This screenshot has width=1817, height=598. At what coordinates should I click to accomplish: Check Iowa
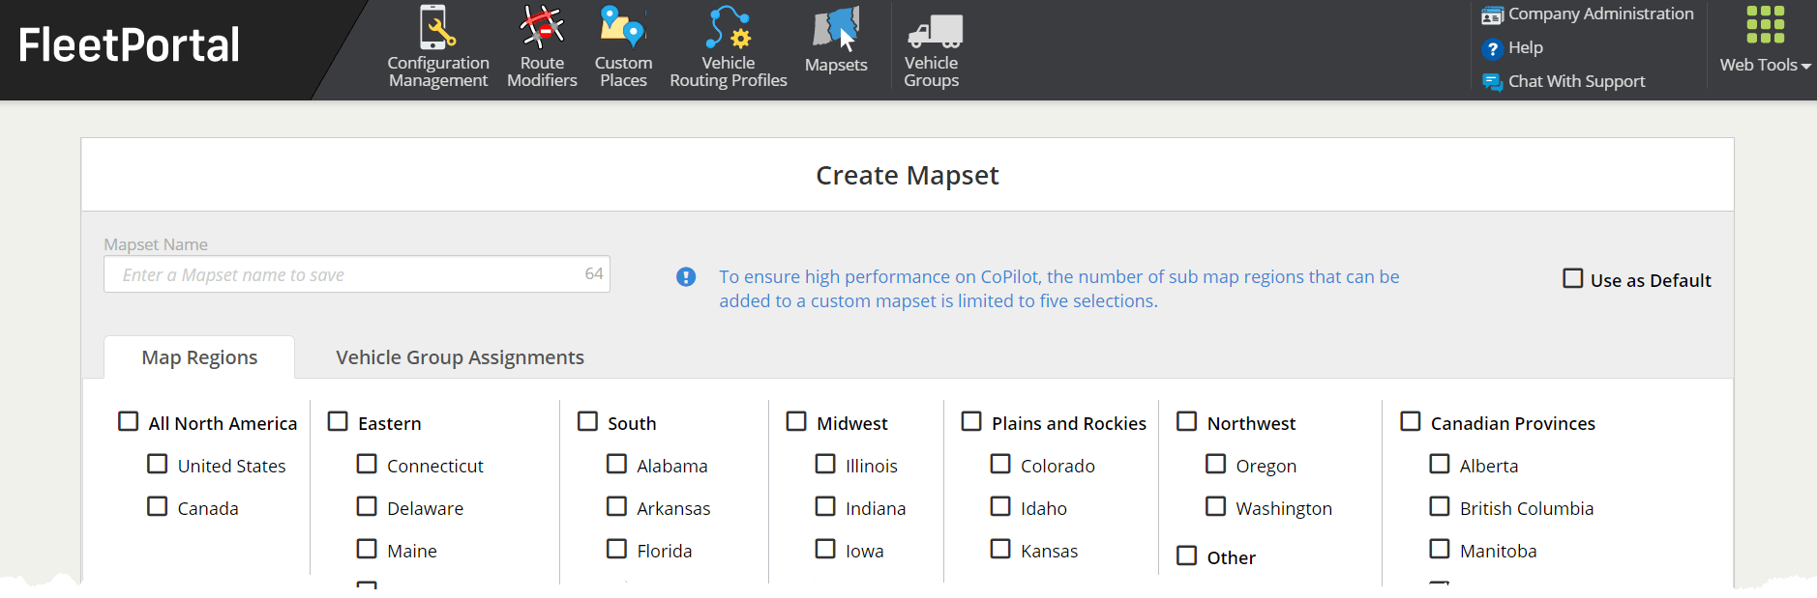[825, 549]
